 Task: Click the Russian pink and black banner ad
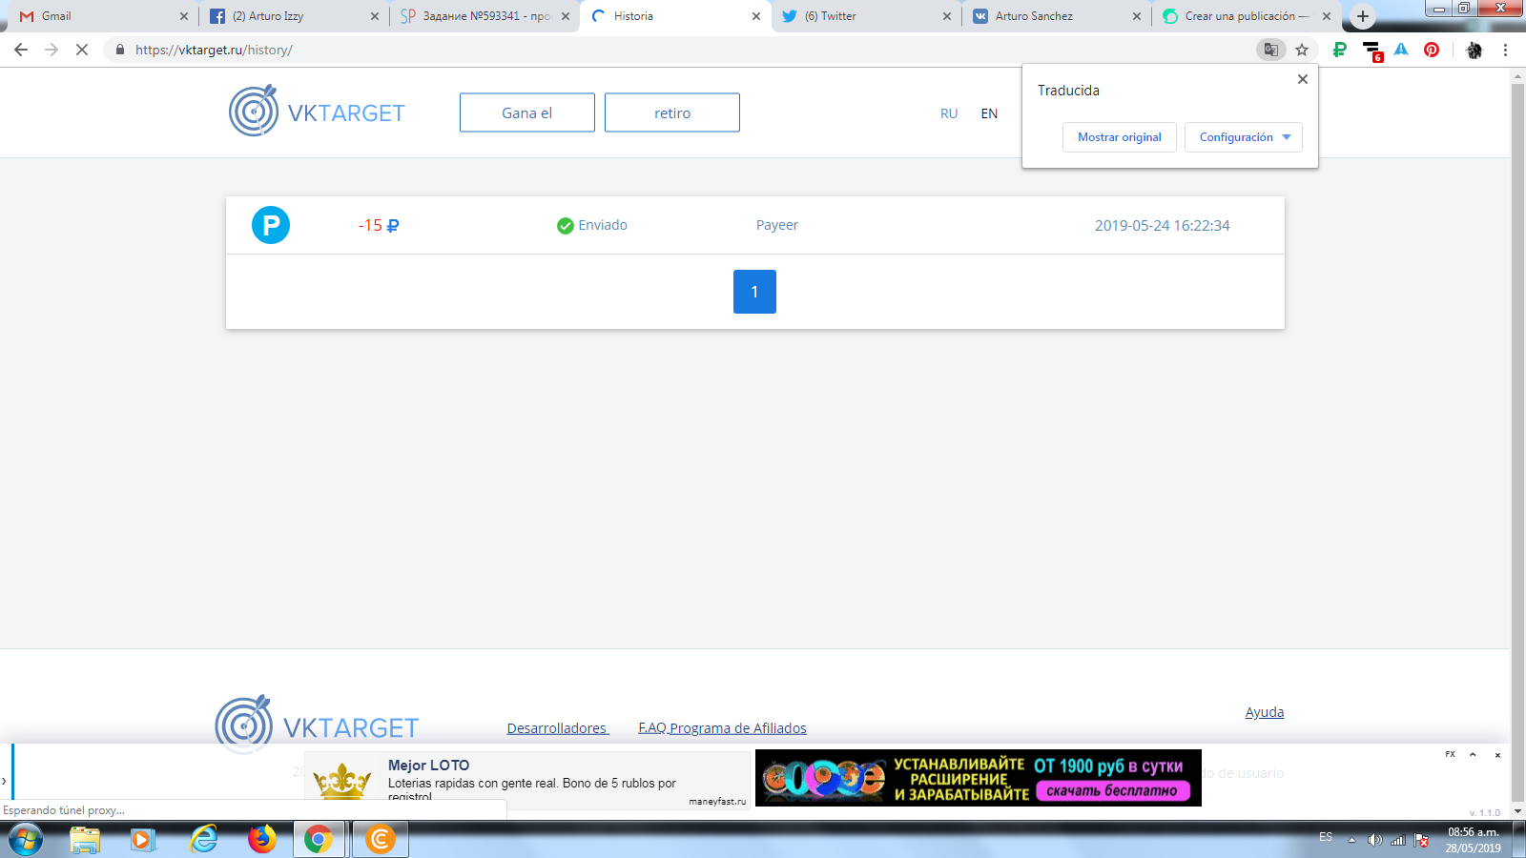979,778
